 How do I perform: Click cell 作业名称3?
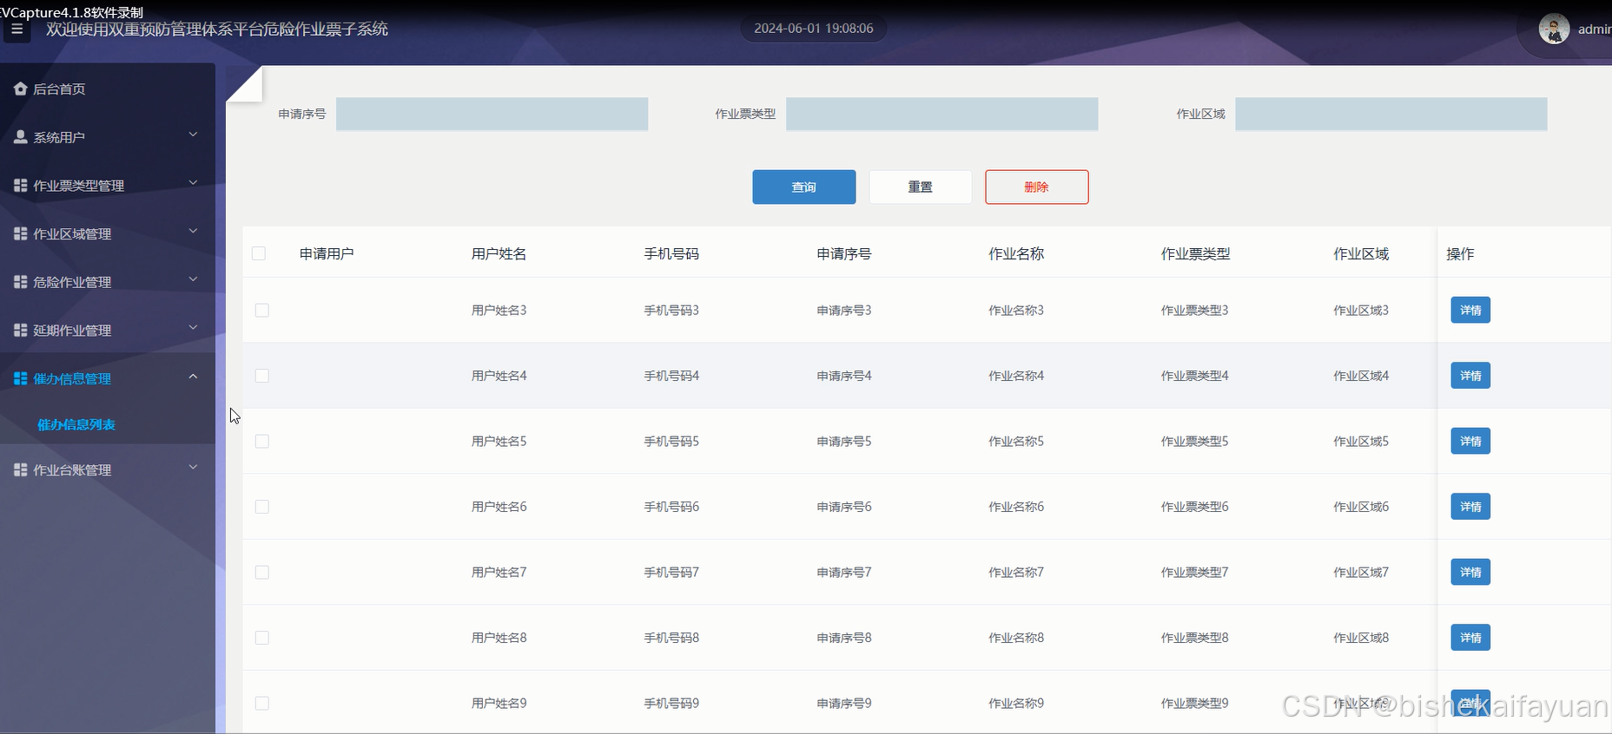[x=1016, y=311]
